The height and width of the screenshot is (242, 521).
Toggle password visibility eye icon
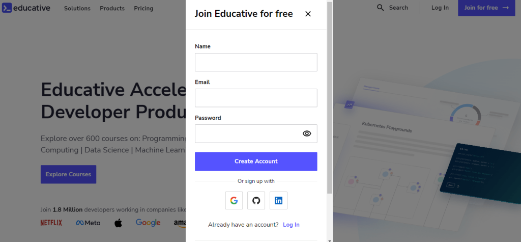[307, 133]
